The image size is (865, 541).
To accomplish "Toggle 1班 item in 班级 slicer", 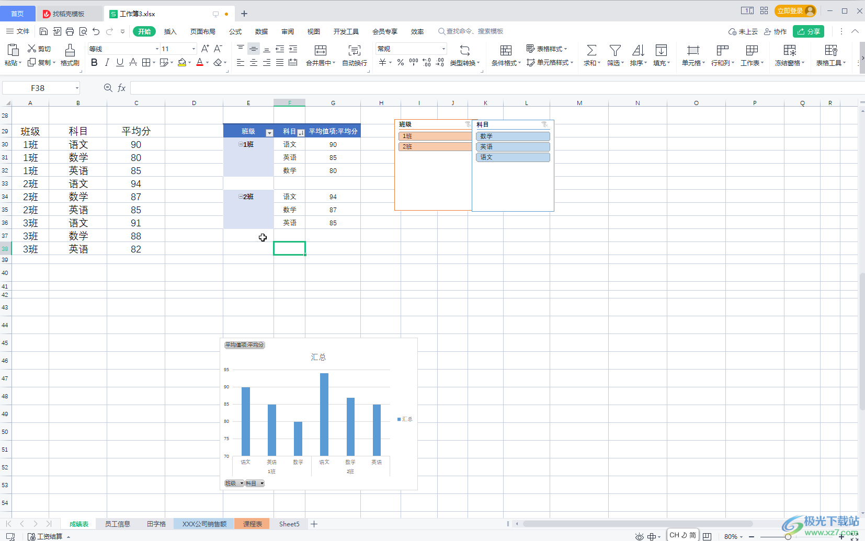I will coord(435,136).
